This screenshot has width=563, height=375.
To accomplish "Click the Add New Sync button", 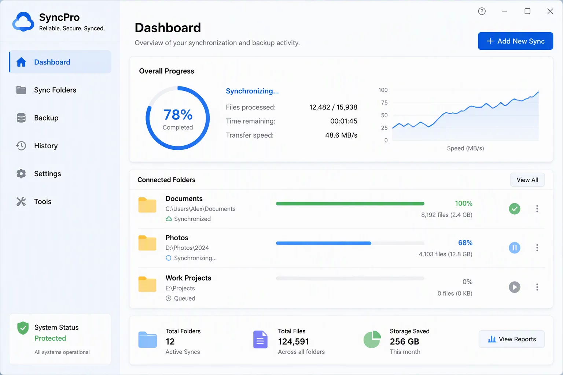I will click(515, 41).
